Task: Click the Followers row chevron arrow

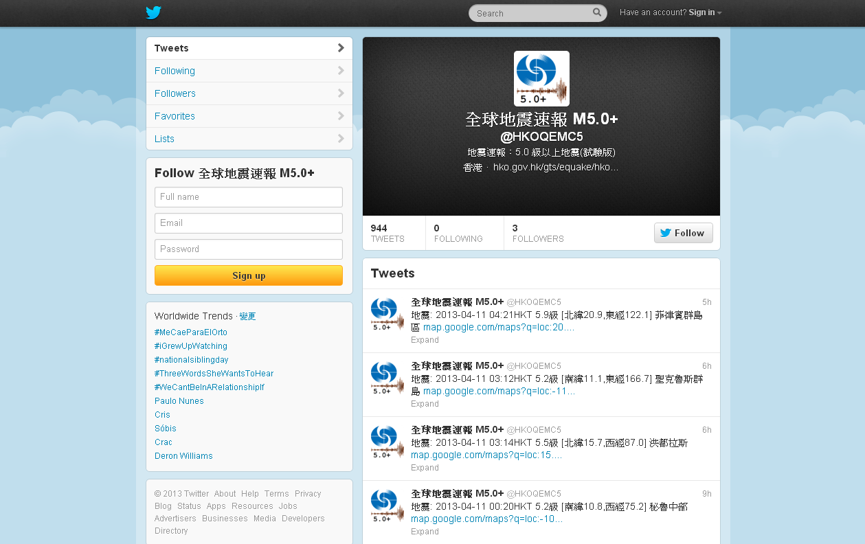Action: 341,93
